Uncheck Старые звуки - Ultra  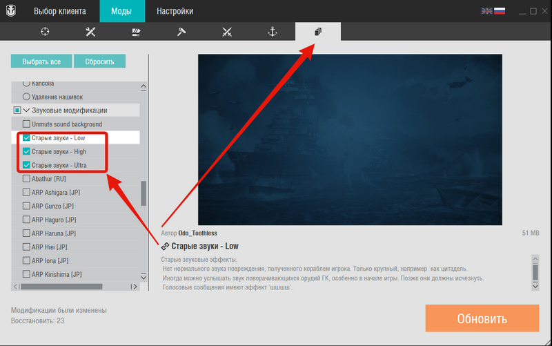[26, 165]
